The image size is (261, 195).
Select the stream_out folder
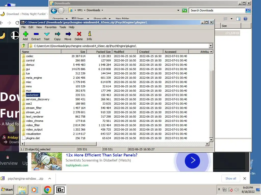33,112
